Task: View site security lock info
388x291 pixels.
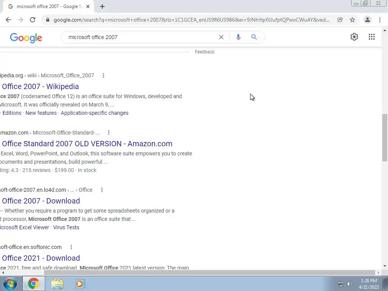Action: [48, 20]
